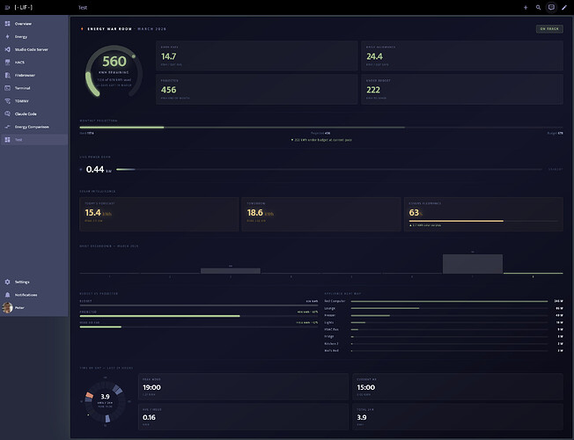This screenshot has width=574, height=440.
Task: Click the Filebrowser icon in sidebar
Action: point(7,75)
